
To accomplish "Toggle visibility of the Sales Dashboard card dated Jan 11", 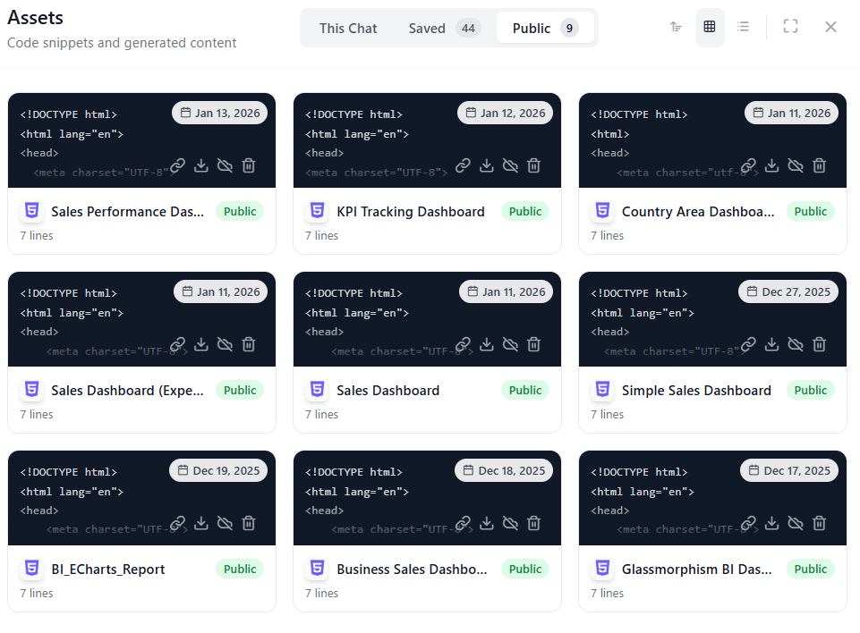I will [x=510, y=344].
